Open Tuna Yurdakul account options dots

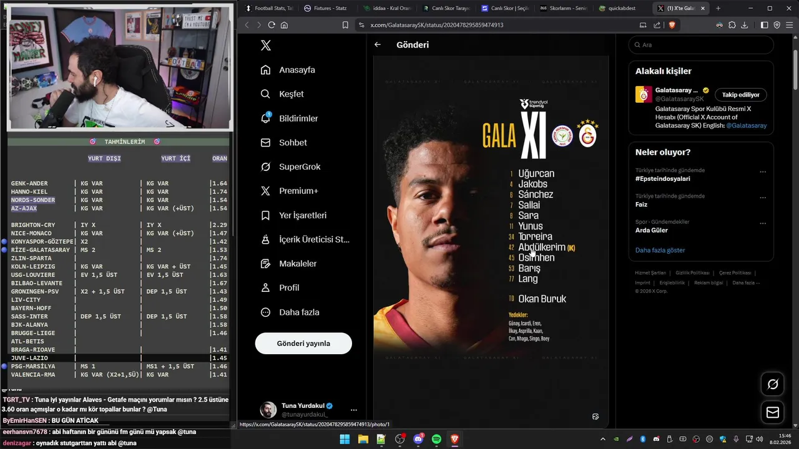[354, 410]
